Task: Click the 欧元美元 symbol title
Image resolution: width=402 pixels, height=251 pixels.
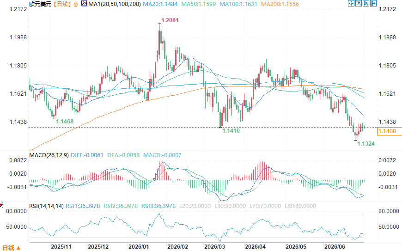Action: pyautogui.click(x=40, y=4)
